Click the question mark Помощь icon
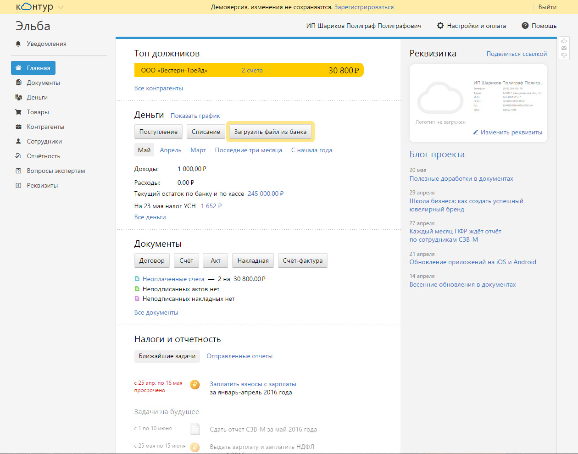 [525, 26]
